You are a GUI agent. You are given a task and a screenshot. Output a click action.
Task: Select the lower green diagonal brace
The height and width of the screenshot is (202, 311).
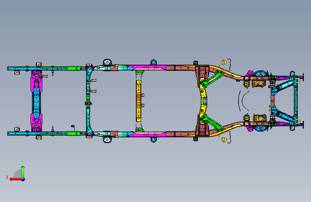point(211,123)
